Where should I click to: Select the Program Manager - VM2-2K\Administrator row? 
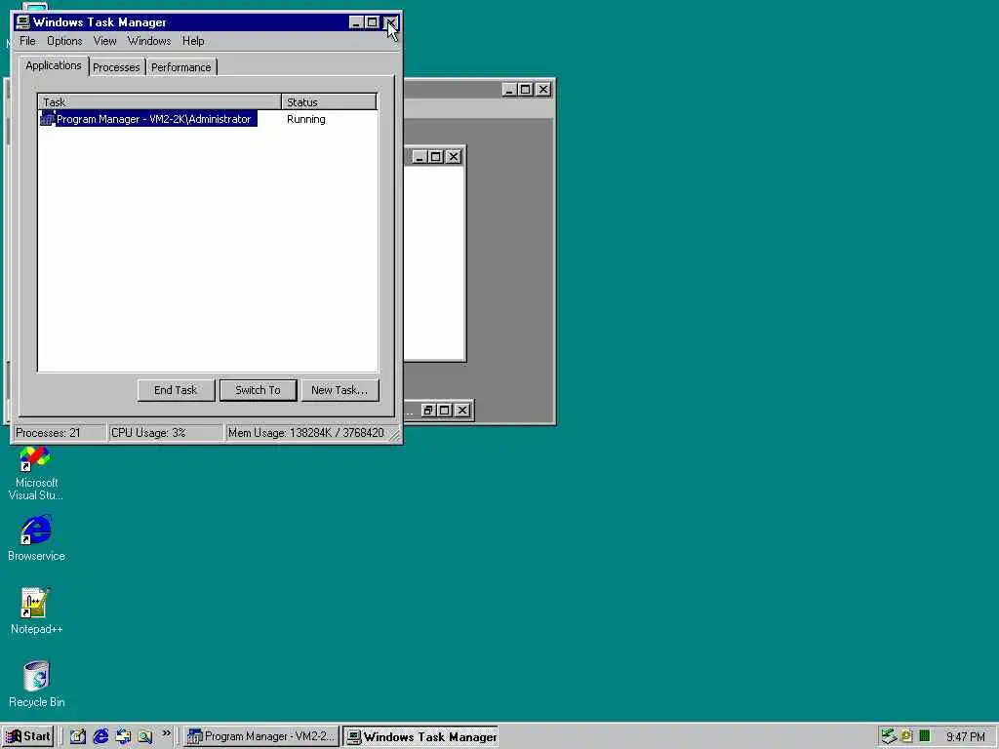coord(208,119)
